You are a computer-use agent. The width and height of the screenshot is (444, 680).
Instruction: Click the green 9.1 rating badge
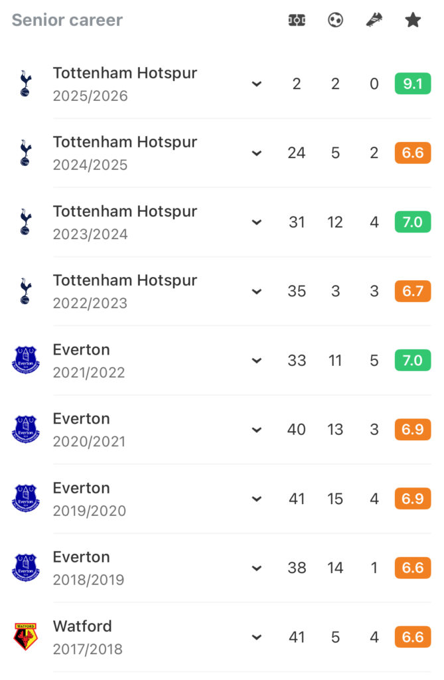point(413,84)
